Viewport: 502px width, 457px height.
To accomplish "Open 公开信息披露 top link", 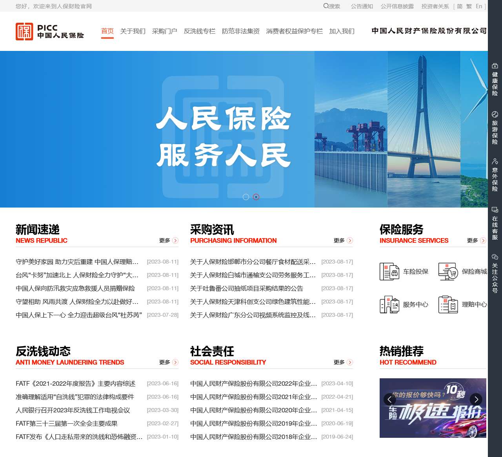I will [x=397, y=6].
